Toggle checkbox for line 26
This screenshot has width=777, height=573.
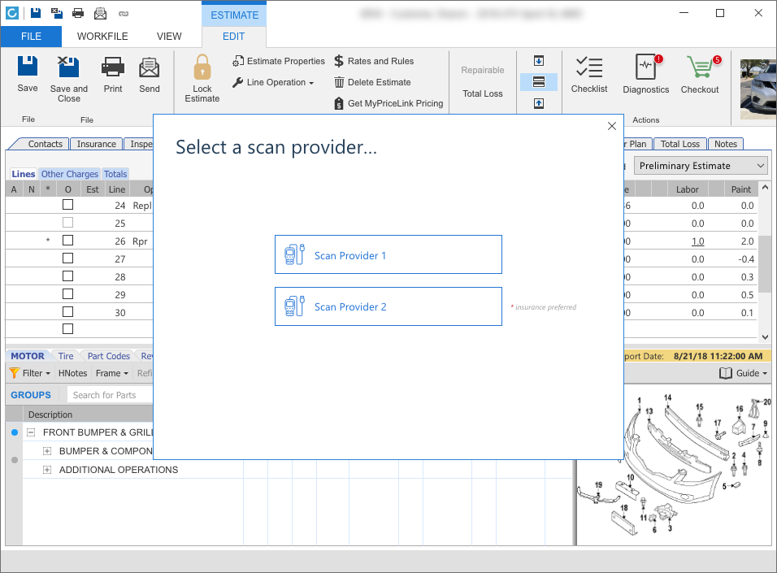68,241
